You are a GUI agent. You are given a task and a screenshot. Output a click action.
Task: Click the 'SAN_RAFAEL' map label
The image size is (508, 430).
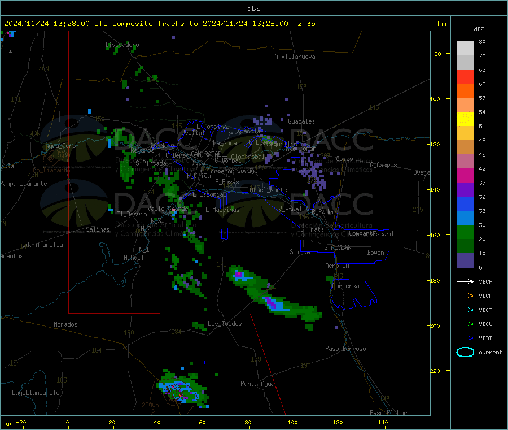(207, 154)
